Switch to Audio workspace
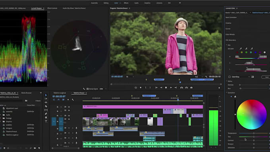Image resolution: width=270 pixels, height=152 pixels. pos(136,3)
